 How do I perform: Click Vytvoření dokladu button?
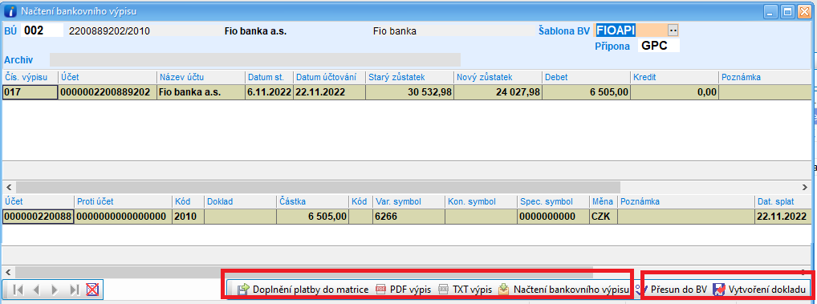point(760,290)
